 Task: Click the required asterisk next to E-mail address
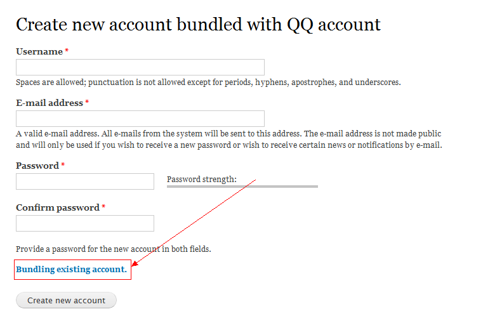(87, 103)
